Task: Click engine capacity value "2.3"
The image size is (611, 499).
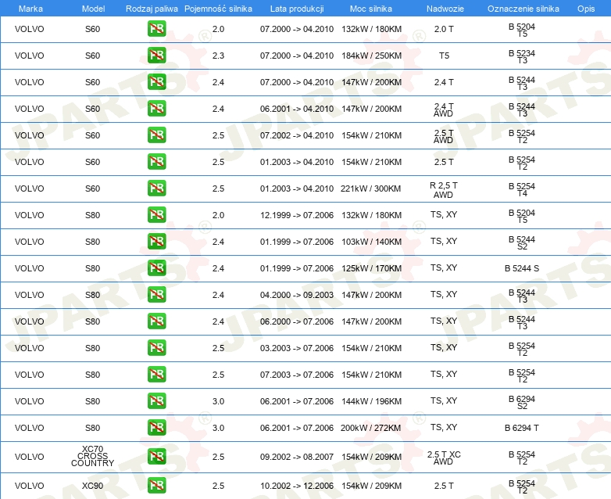Action: click(218, 56)
